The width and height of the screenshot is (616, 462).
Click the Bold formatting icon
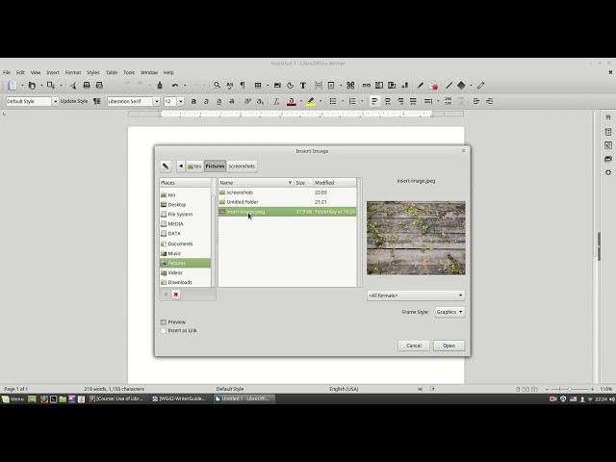click(x=193, y=101)
